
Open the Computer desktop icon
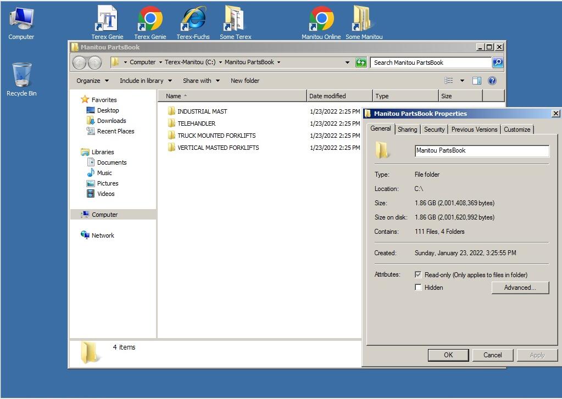tap(21, 23)
